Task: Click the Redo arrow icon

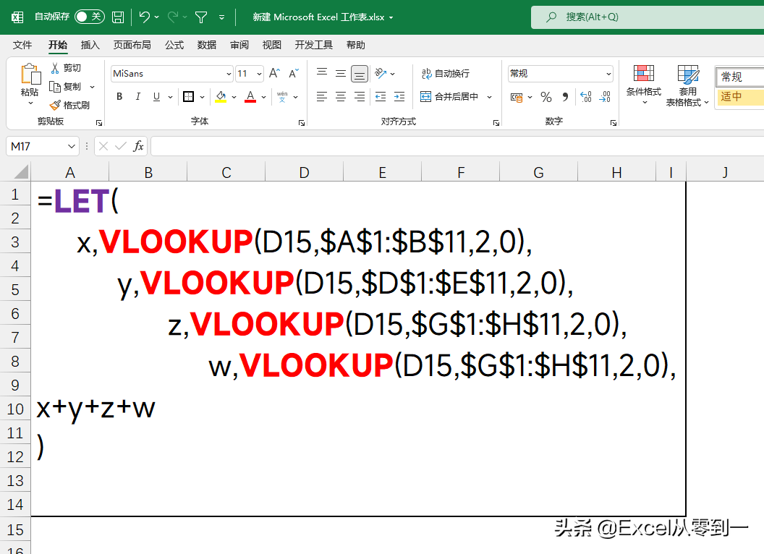Action: [x=172, y=17]
